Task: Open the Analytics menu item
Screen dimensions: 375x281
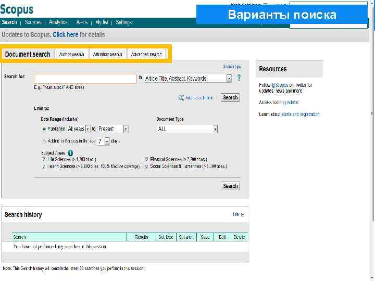Action: [58, 22]
